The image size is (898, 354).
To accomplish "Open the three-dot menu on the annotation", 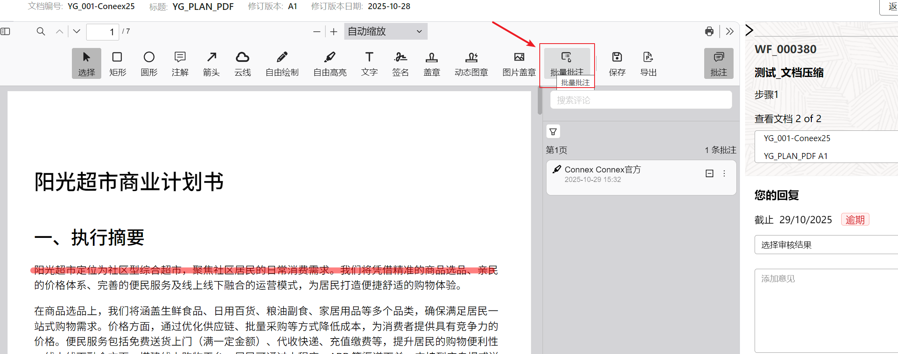I will point(724,174).
